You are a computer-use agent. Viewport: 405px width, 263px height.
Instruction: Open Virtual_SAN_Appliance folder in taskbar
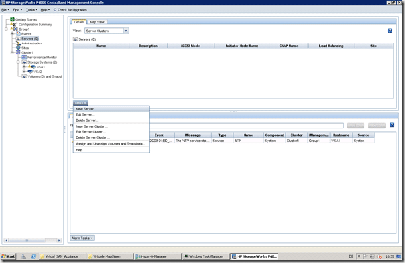[62, 256]
